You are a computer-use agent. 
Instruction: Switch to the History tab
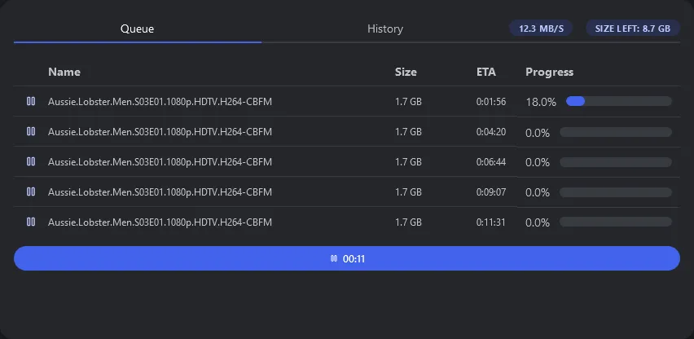click(x=384, y=29)
